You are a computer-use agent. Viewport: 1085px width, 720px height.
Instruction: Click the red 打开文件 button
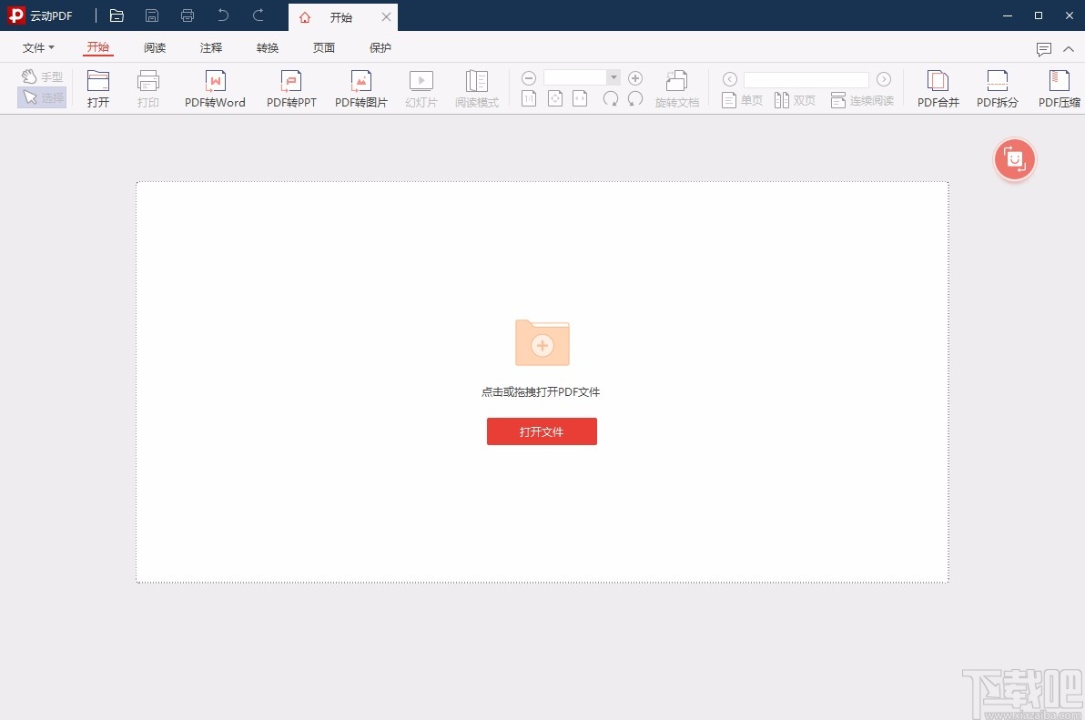(x=542, y=431)
